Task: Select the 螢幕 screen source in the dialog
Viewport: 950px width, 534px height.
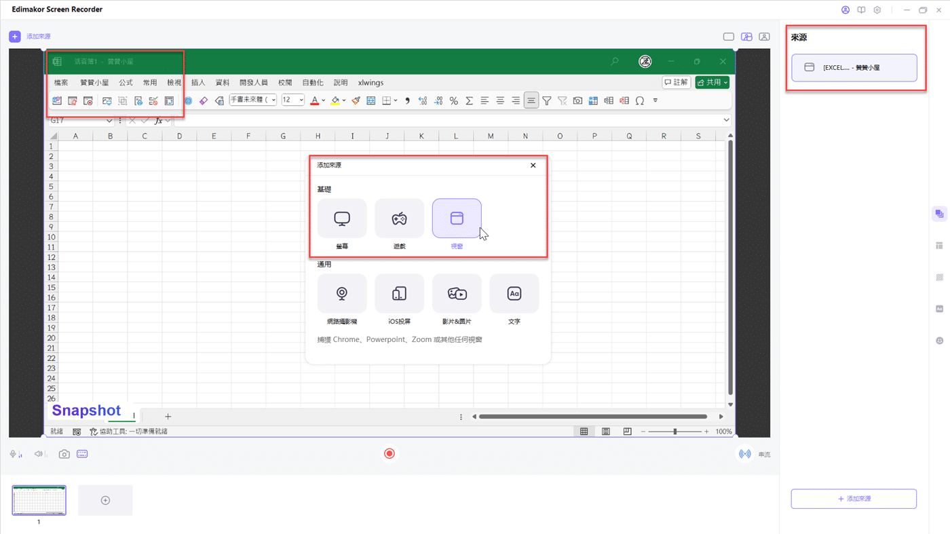Action: [342, 218]
